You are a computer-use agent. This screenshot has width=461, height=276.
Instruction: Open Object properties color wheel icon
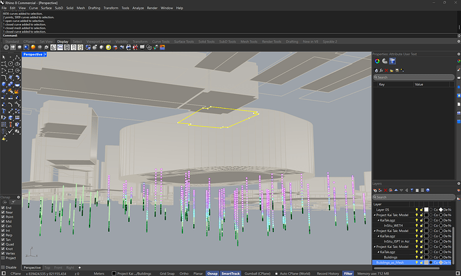377,61
